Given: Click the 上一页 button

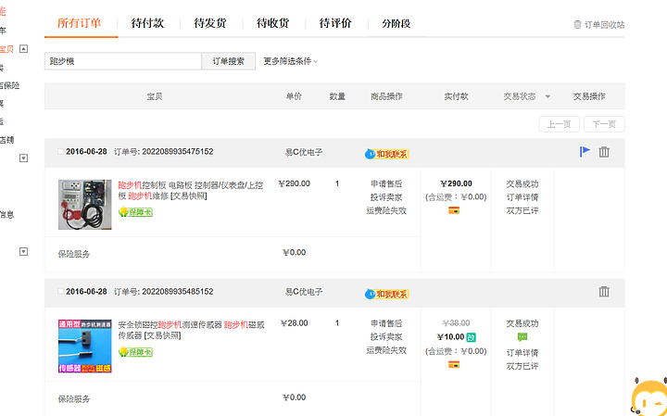Looking at the screenshot, I should coord(559,124).
